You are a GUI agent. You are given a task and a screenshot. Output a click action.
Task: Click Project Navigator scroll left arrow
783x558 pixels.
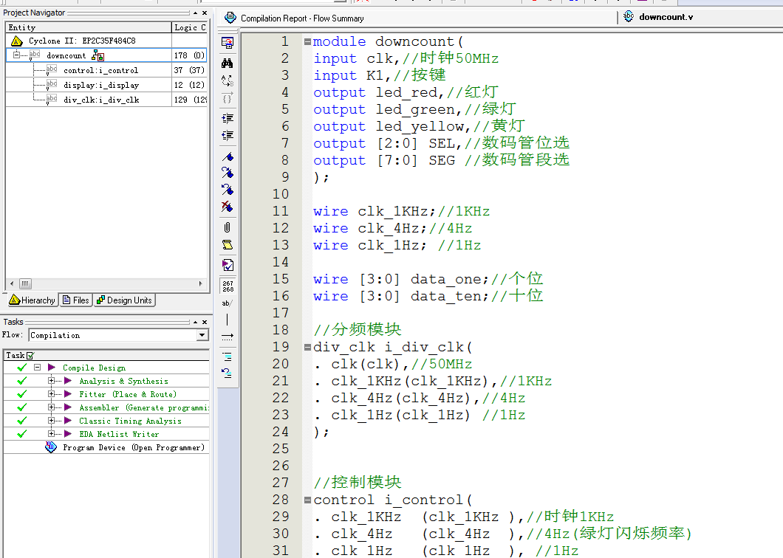point(12,283)
